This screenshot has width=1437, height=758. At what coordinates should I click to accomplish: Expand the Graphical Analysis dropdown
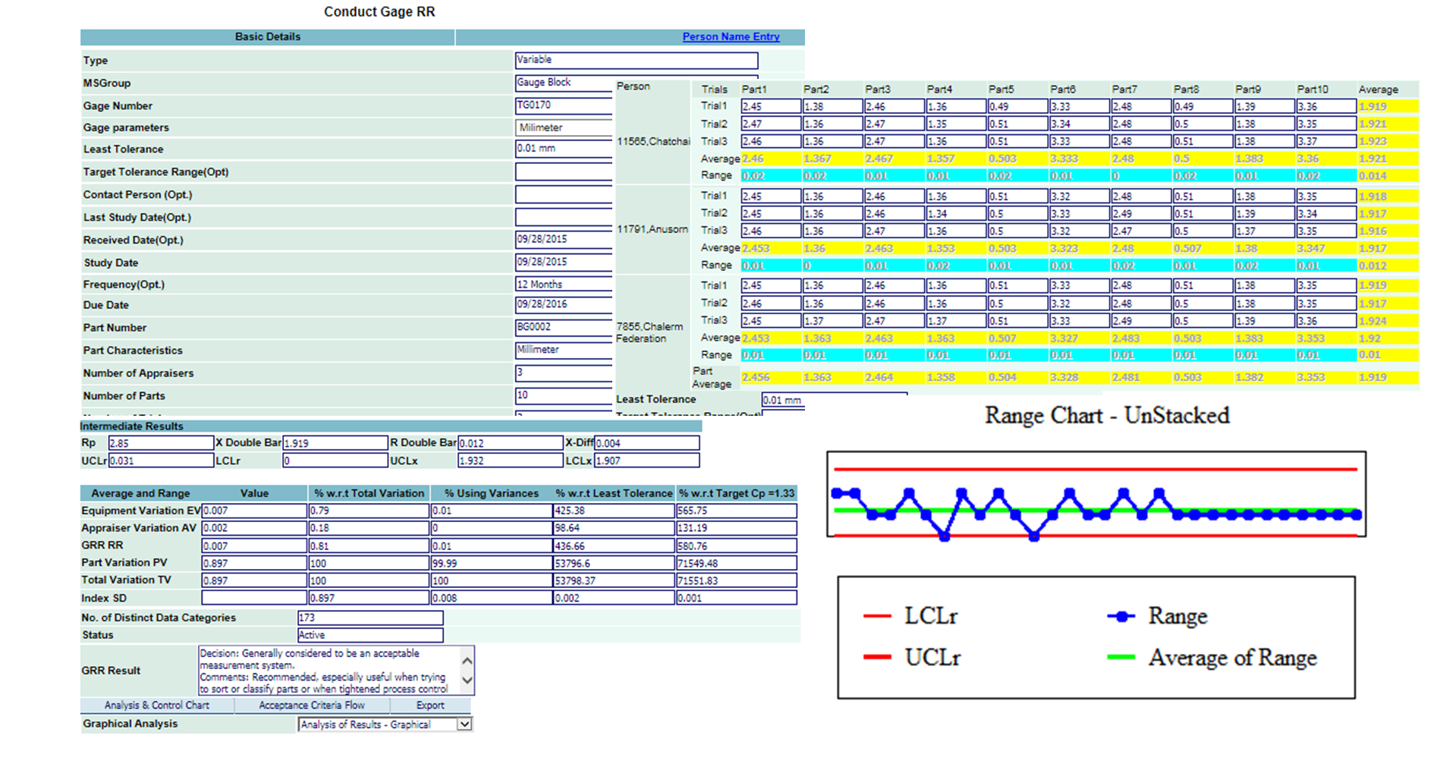coord(464,725)
